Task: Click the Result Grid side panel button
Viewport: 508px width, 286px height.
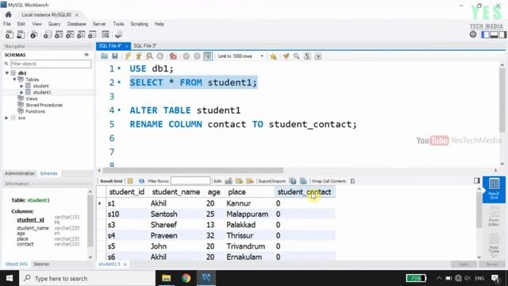Action: [x=494, y=189]
